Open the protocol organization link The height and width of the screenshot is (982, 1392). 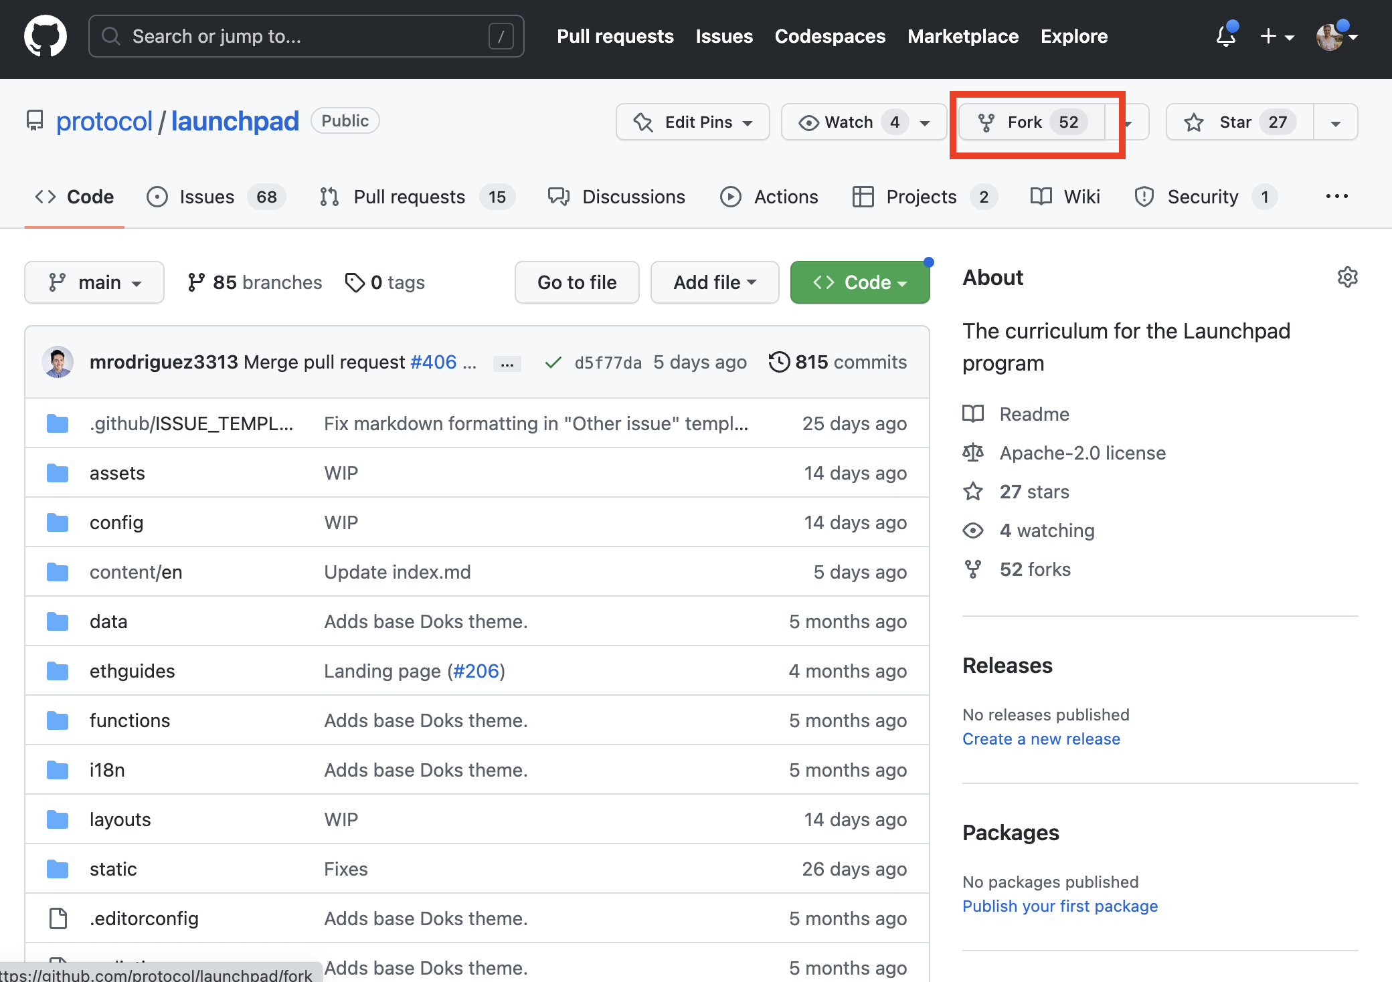[104, 121]
